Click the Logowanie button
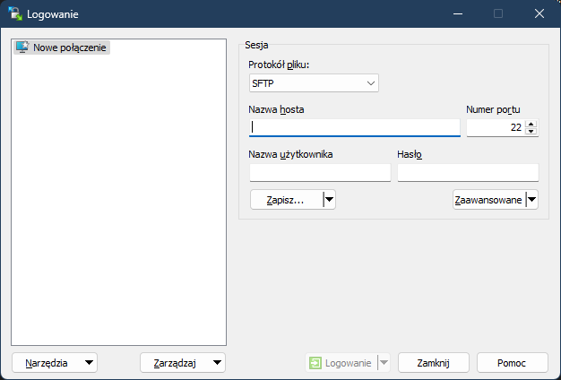Screen dimensions: 561x380 click(341, 363)
